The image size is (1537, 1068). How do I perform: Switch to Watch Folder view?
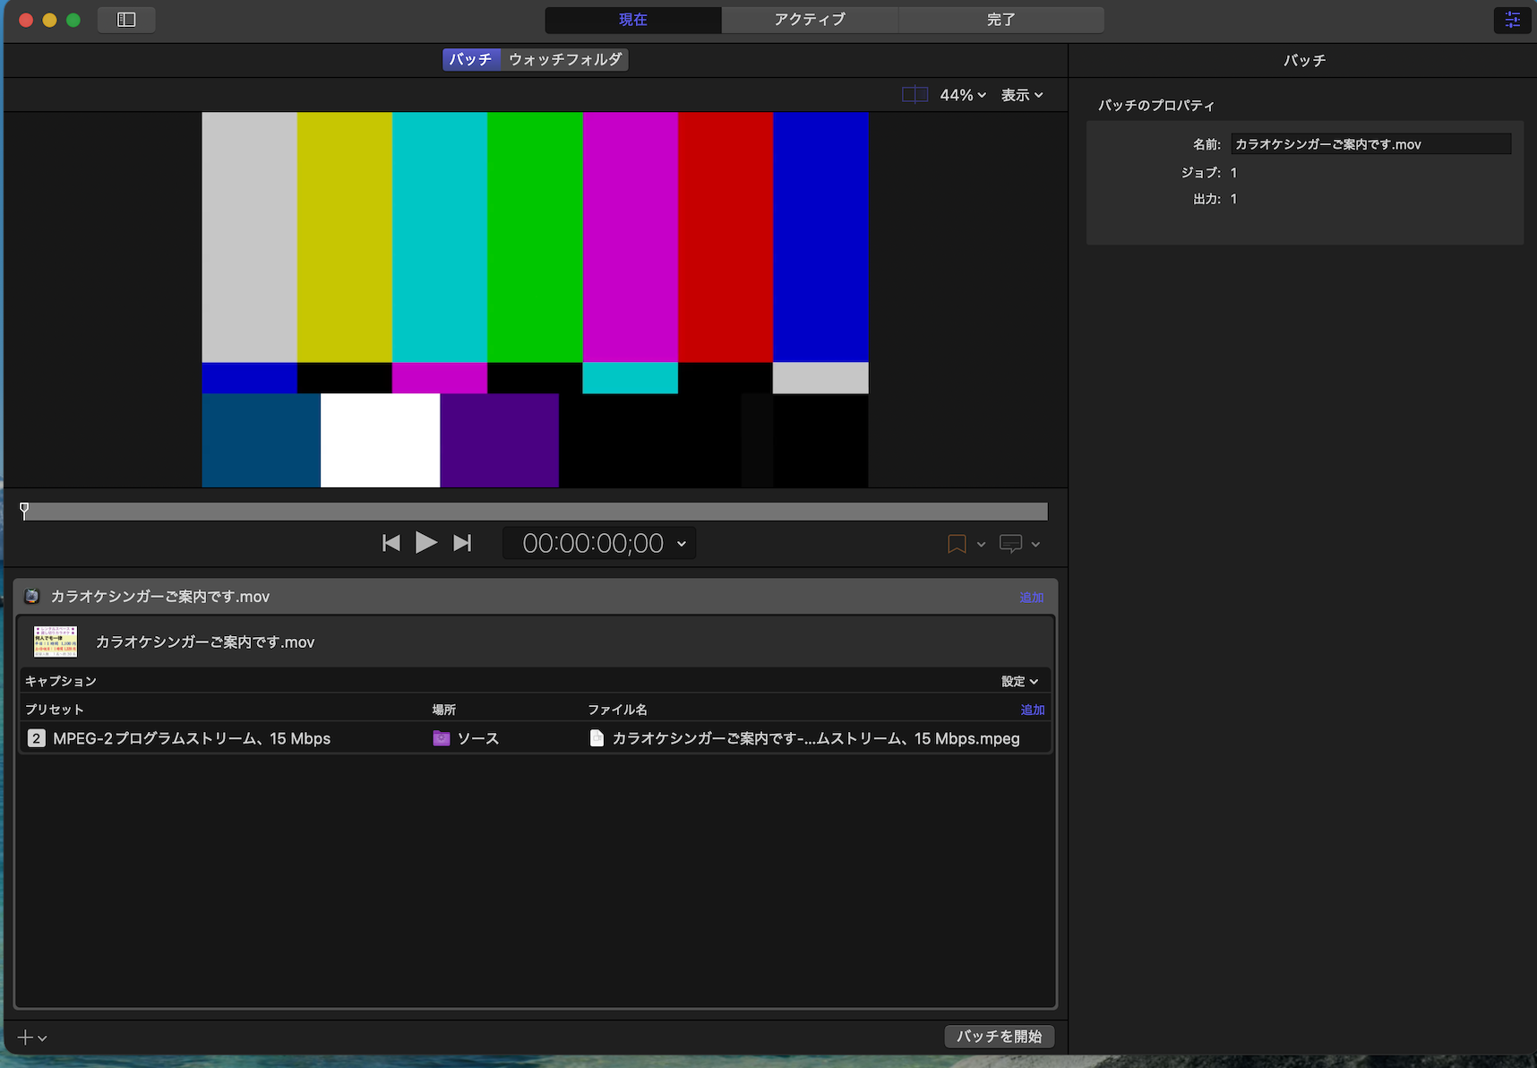565,59
